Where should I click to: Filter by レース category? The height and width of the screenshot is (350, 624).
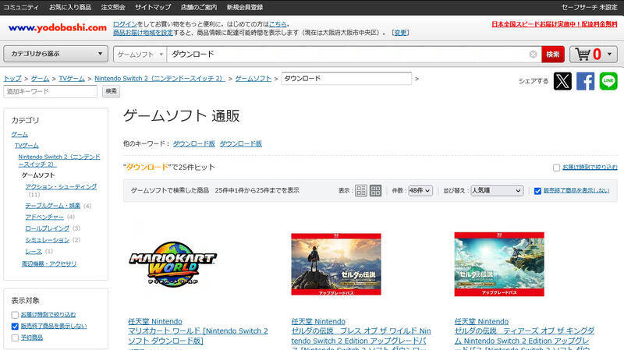point(34,251)
